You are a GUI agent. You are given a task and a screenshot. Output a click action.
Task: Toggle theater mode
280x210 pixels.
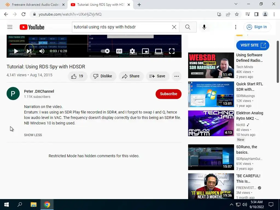(159, 51)
